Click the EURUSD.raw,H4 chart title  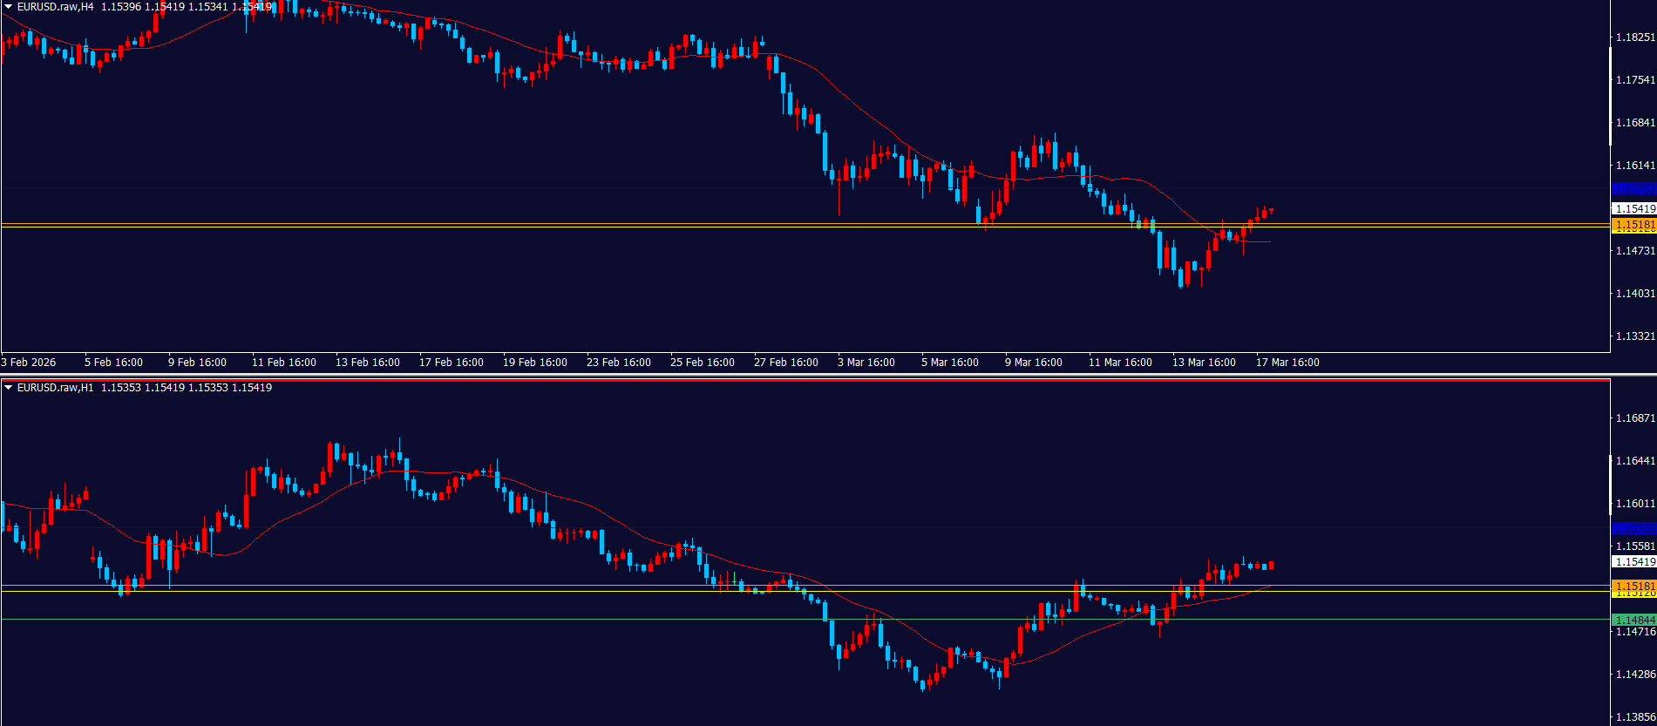56,7
